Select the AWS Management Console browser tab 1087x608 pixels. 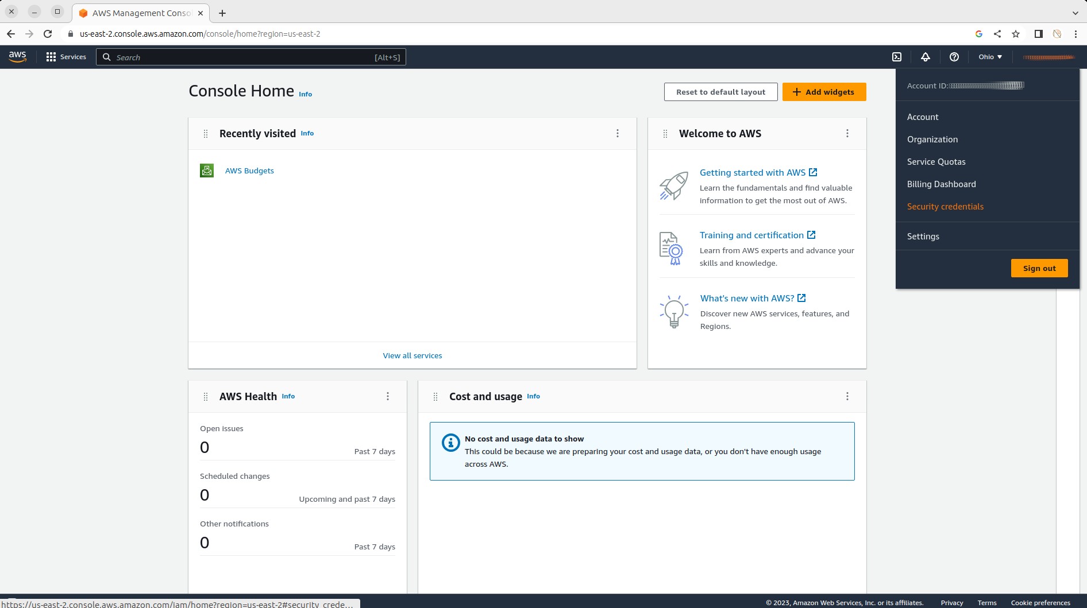click(141, 13)
